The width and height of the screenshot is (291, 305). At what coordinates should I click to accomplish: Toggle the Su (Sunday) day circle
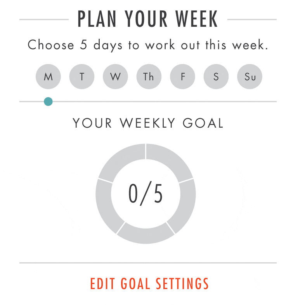pos(249,76)
